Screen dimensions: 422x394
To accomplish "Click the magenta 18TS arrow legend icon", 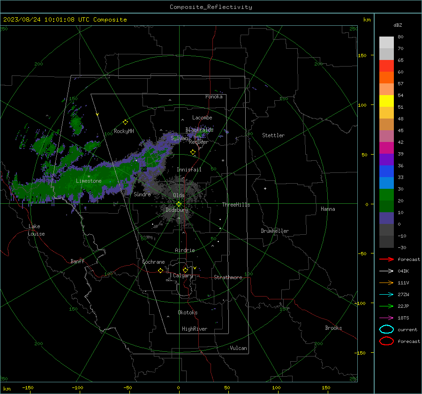I will [x=386, y=318].
